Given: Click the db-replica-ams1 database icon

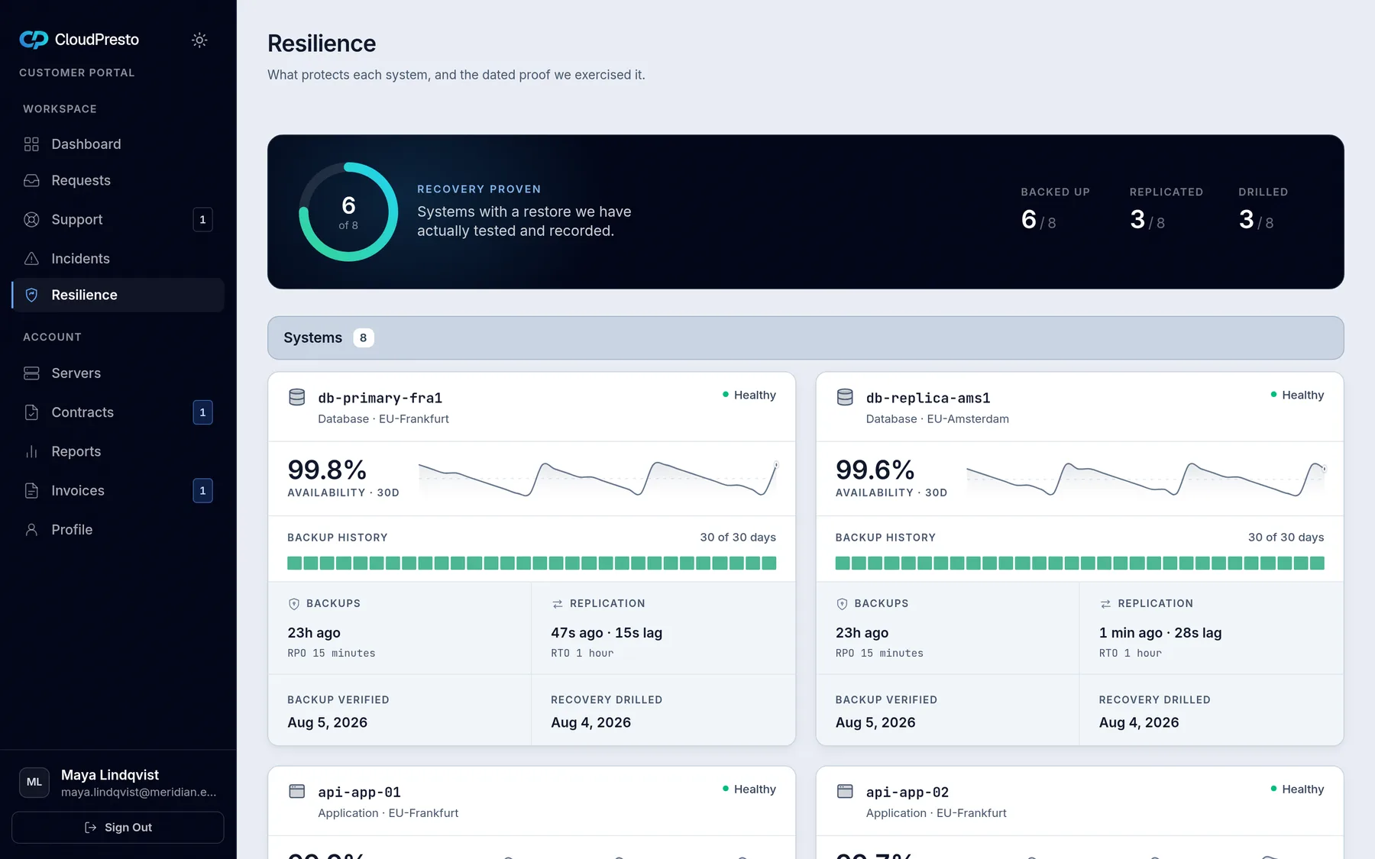Looking at the screenshot, I should [845, 397].
